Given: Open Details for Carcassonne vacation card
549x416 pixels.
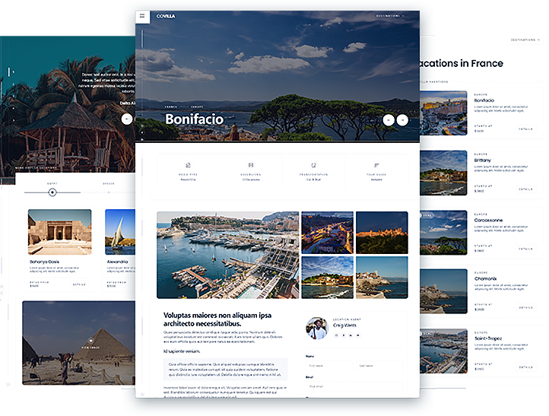Looking at the screenshot, I should [x=525, y=249].
